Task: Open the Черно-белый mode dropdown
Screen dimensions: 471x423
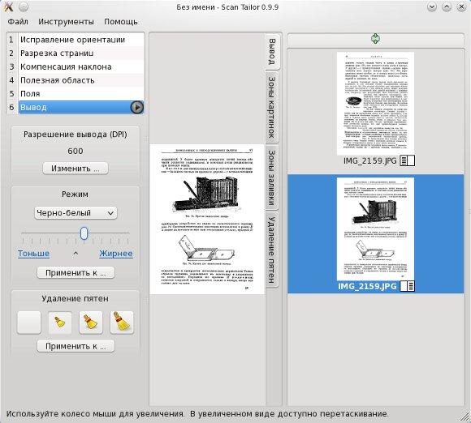Action: (76, 213)
